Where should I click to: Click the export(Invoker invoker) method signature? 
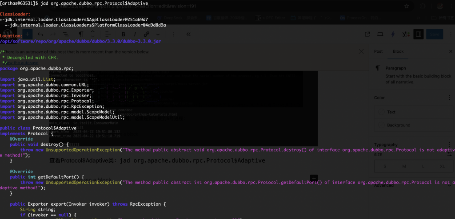88,204
